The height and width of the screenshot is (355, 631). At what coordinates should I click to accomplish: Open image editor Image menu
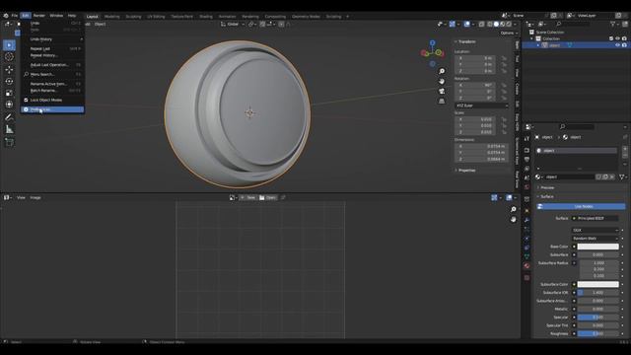coord(35,197)
